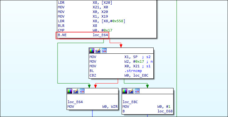Click edit icon in loc_E8C block header
Viewport: 228px width, 117px height.
coord(131,91)
